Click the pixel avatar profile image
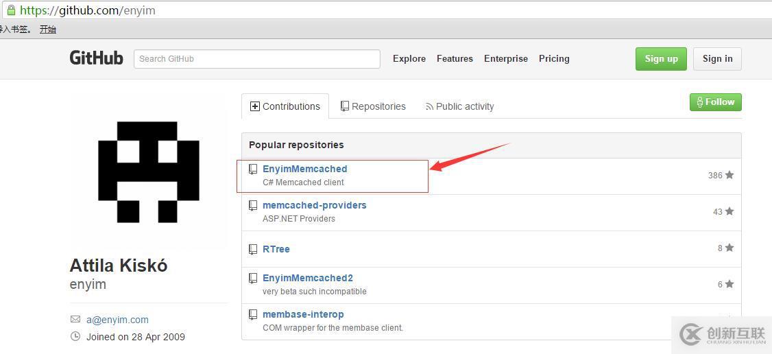Image resolution: width=772 pixels, height=354 pixels. click(x=149, y=172)
